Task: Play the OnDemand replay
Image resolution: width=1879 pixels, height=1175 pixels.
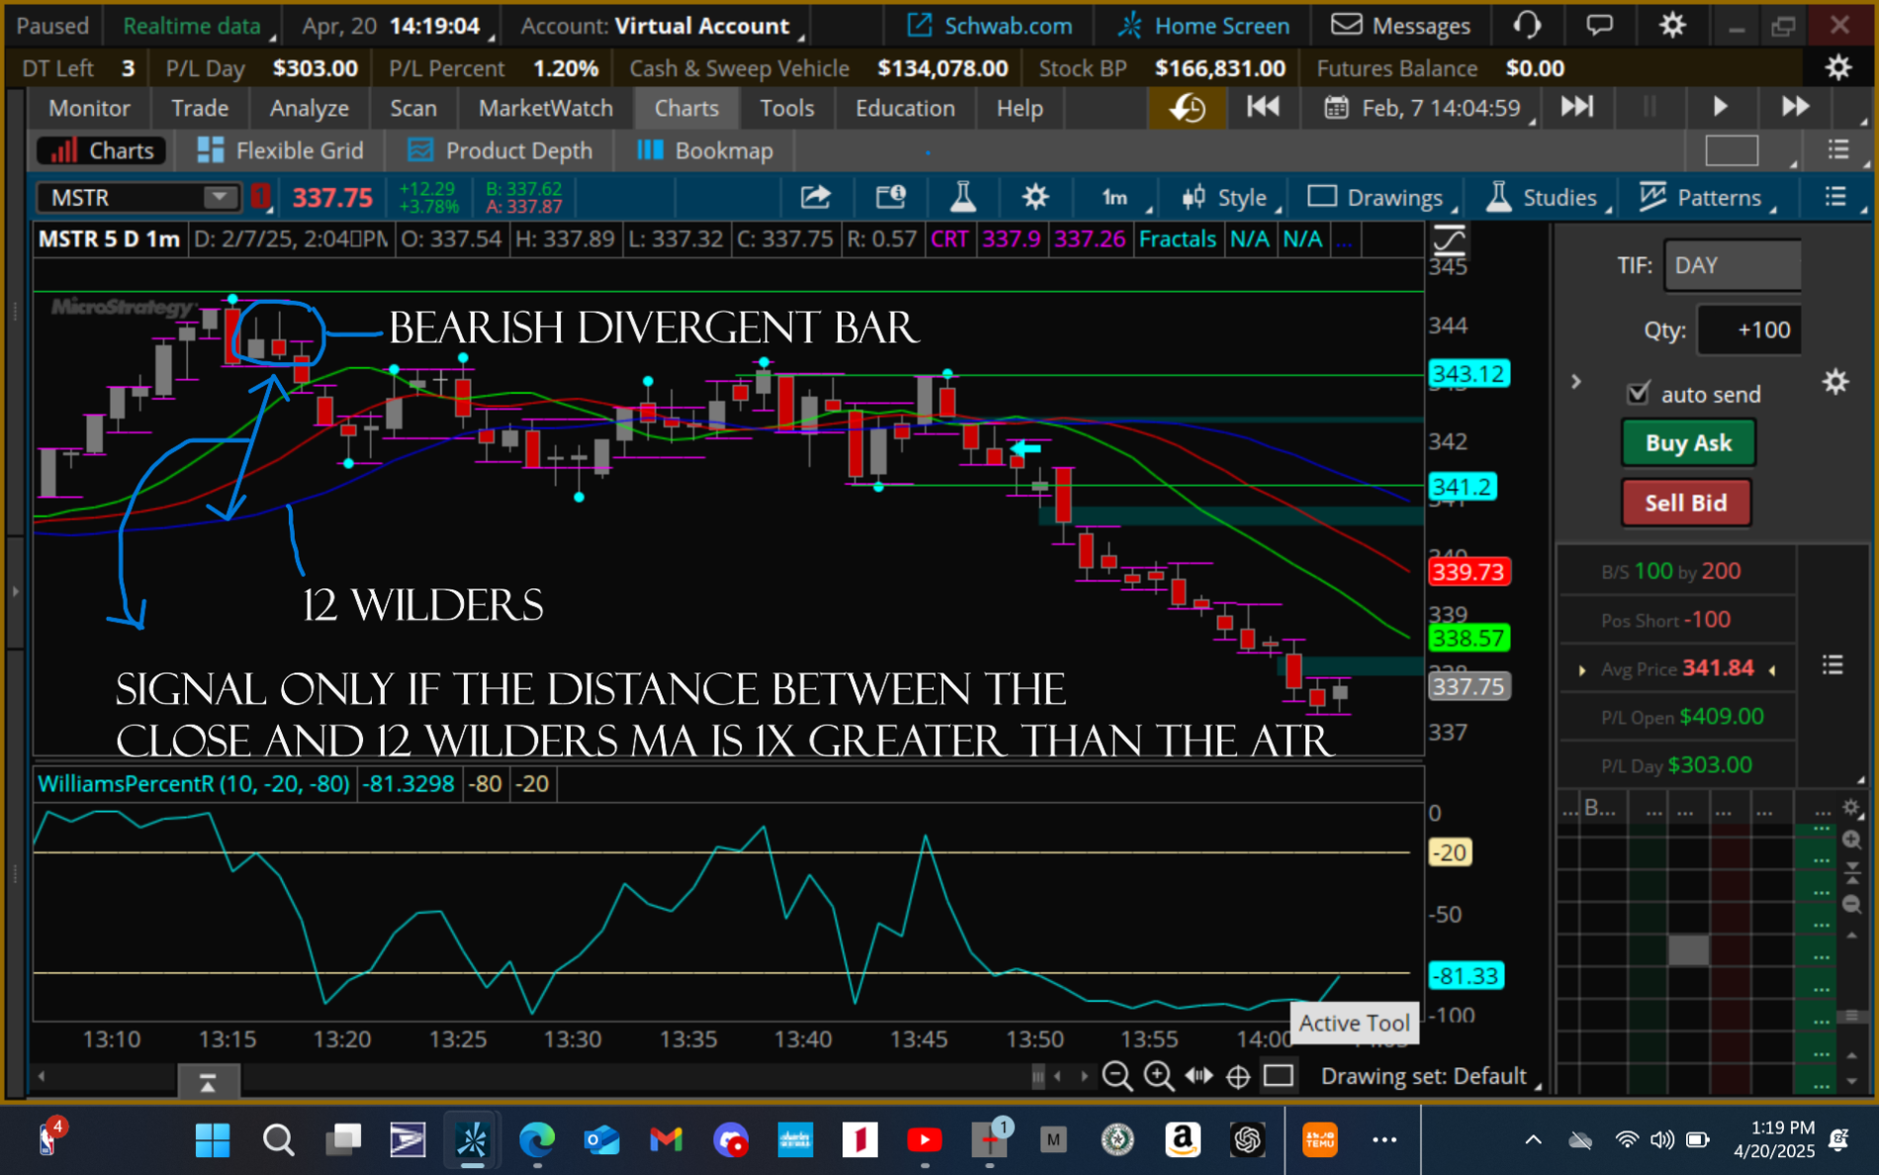Action: [x=1720, y=107]
